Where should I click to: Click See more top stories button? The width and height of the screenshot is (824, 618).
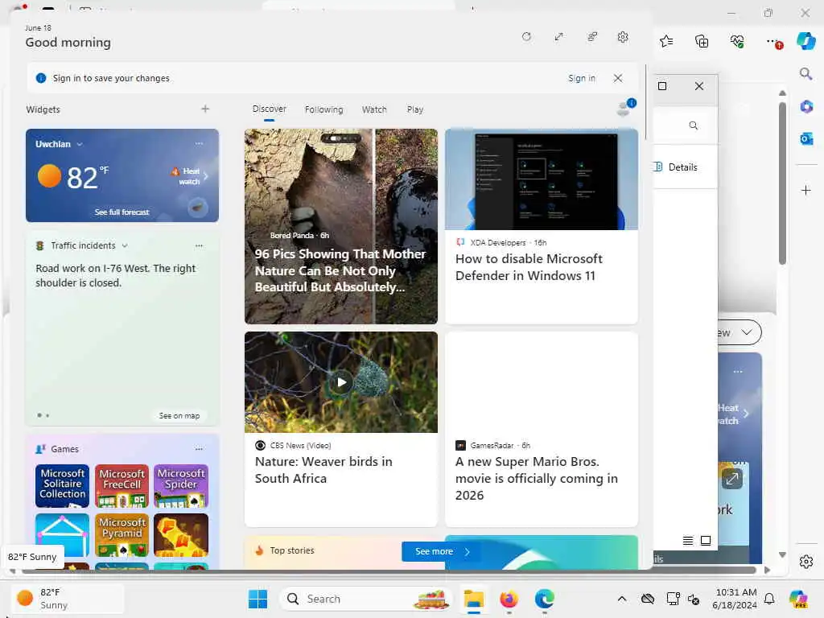[x=440, y=551]
